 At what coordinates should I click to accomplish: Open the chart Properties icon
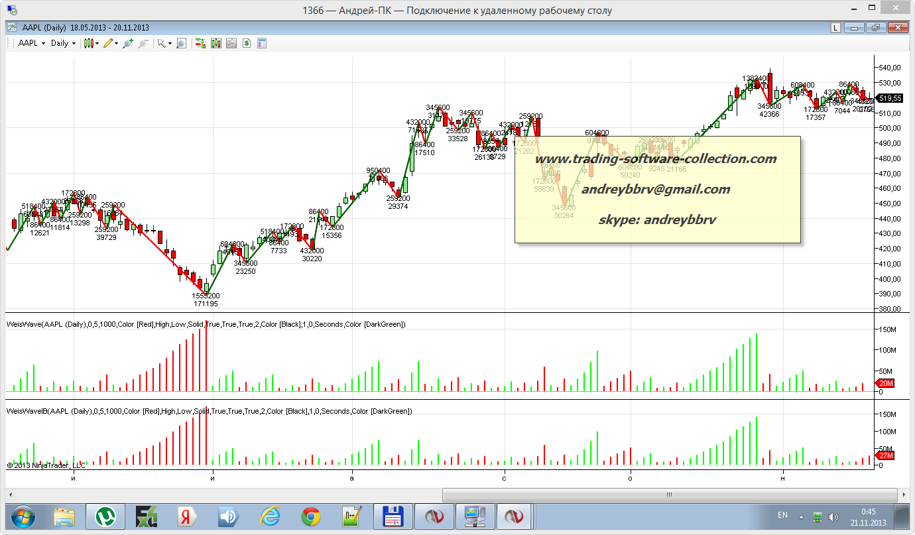(x=262, y=43)
